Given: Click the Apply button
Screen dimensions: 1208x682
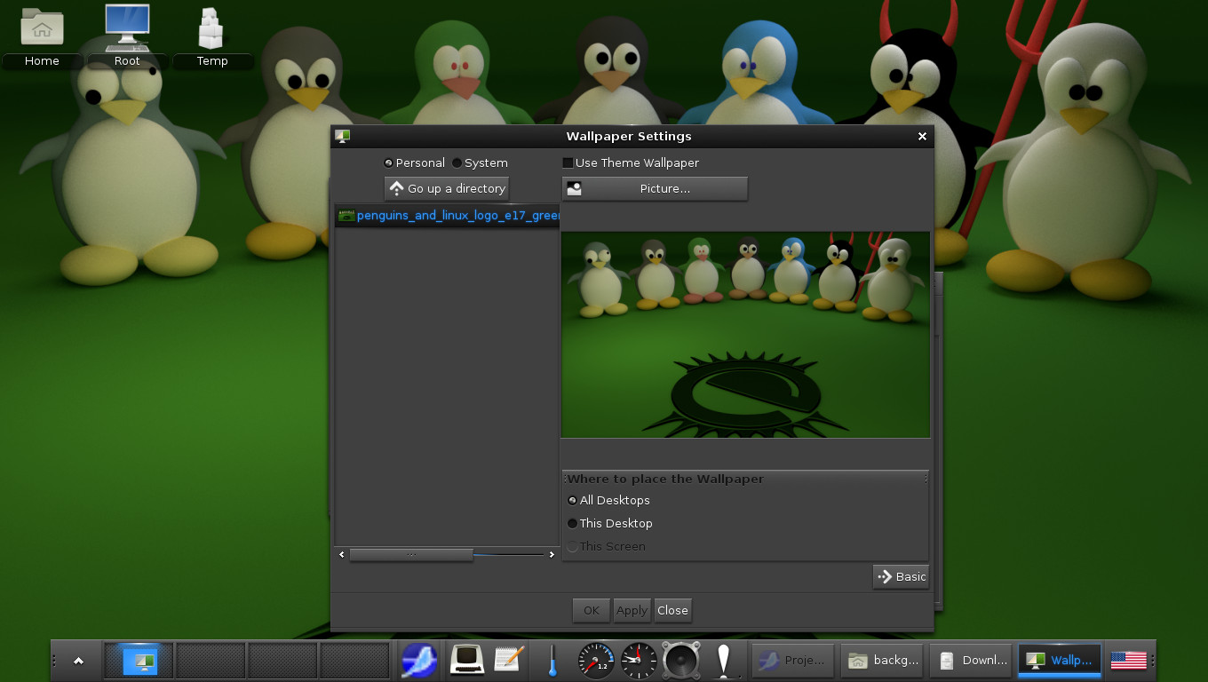Looking at the screenshot, I should (x=632, y=610).
